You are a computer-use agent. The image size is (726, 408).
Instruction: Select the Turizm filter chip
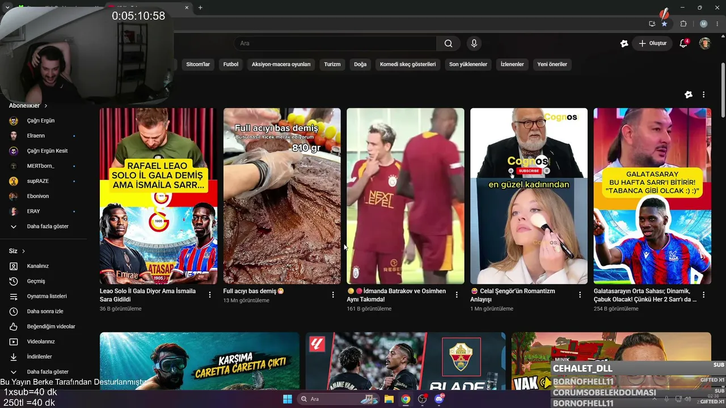tap(332, 65)
